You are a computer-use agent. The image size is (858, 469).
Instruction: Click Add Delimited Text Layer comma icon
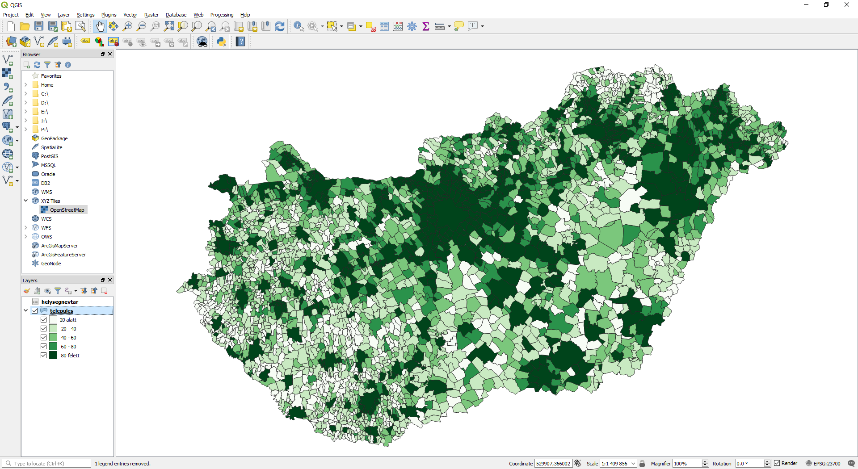point(8,87)
